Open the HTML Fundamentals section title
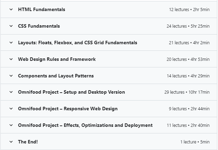This screenshot has width=218, height=150. tap(41, 10)
